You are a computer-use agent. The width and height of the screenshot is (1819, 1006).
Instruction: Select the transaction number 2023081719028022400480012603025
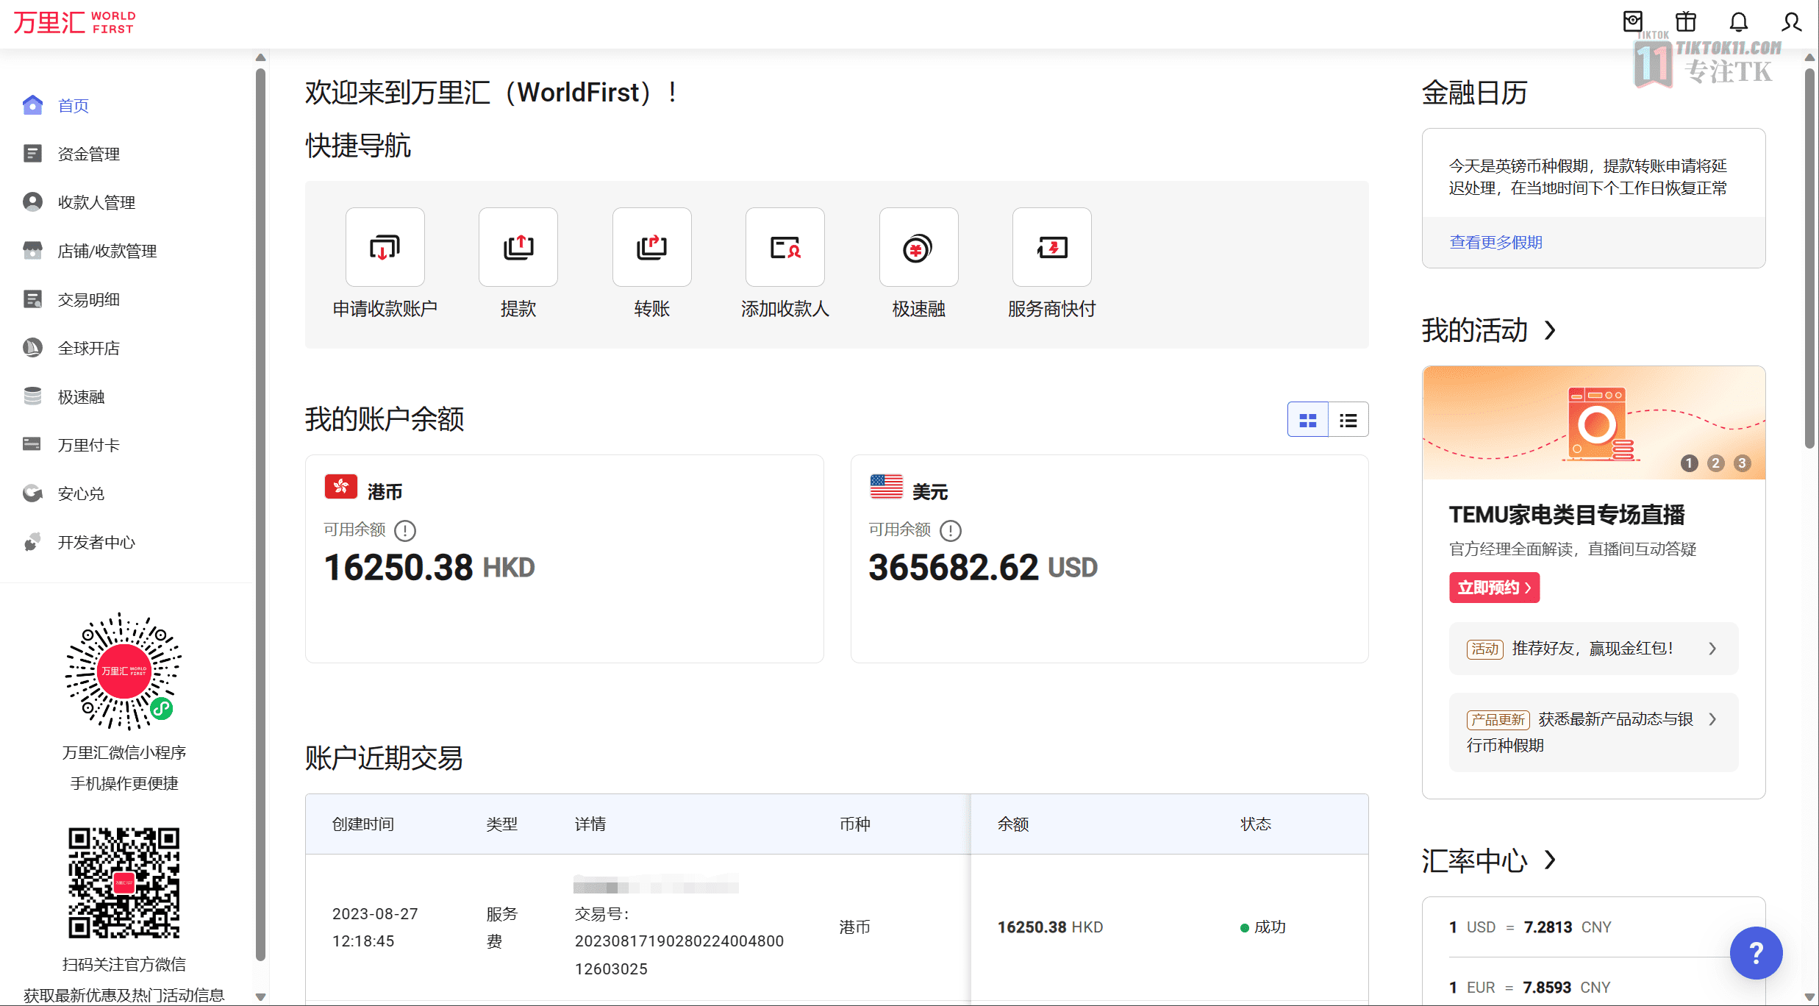point(679,955)
